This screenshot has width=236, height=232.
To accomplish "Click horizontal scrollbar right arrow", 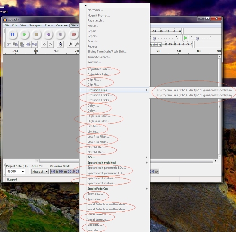I will pyautogui.click(x=215, y=161).
